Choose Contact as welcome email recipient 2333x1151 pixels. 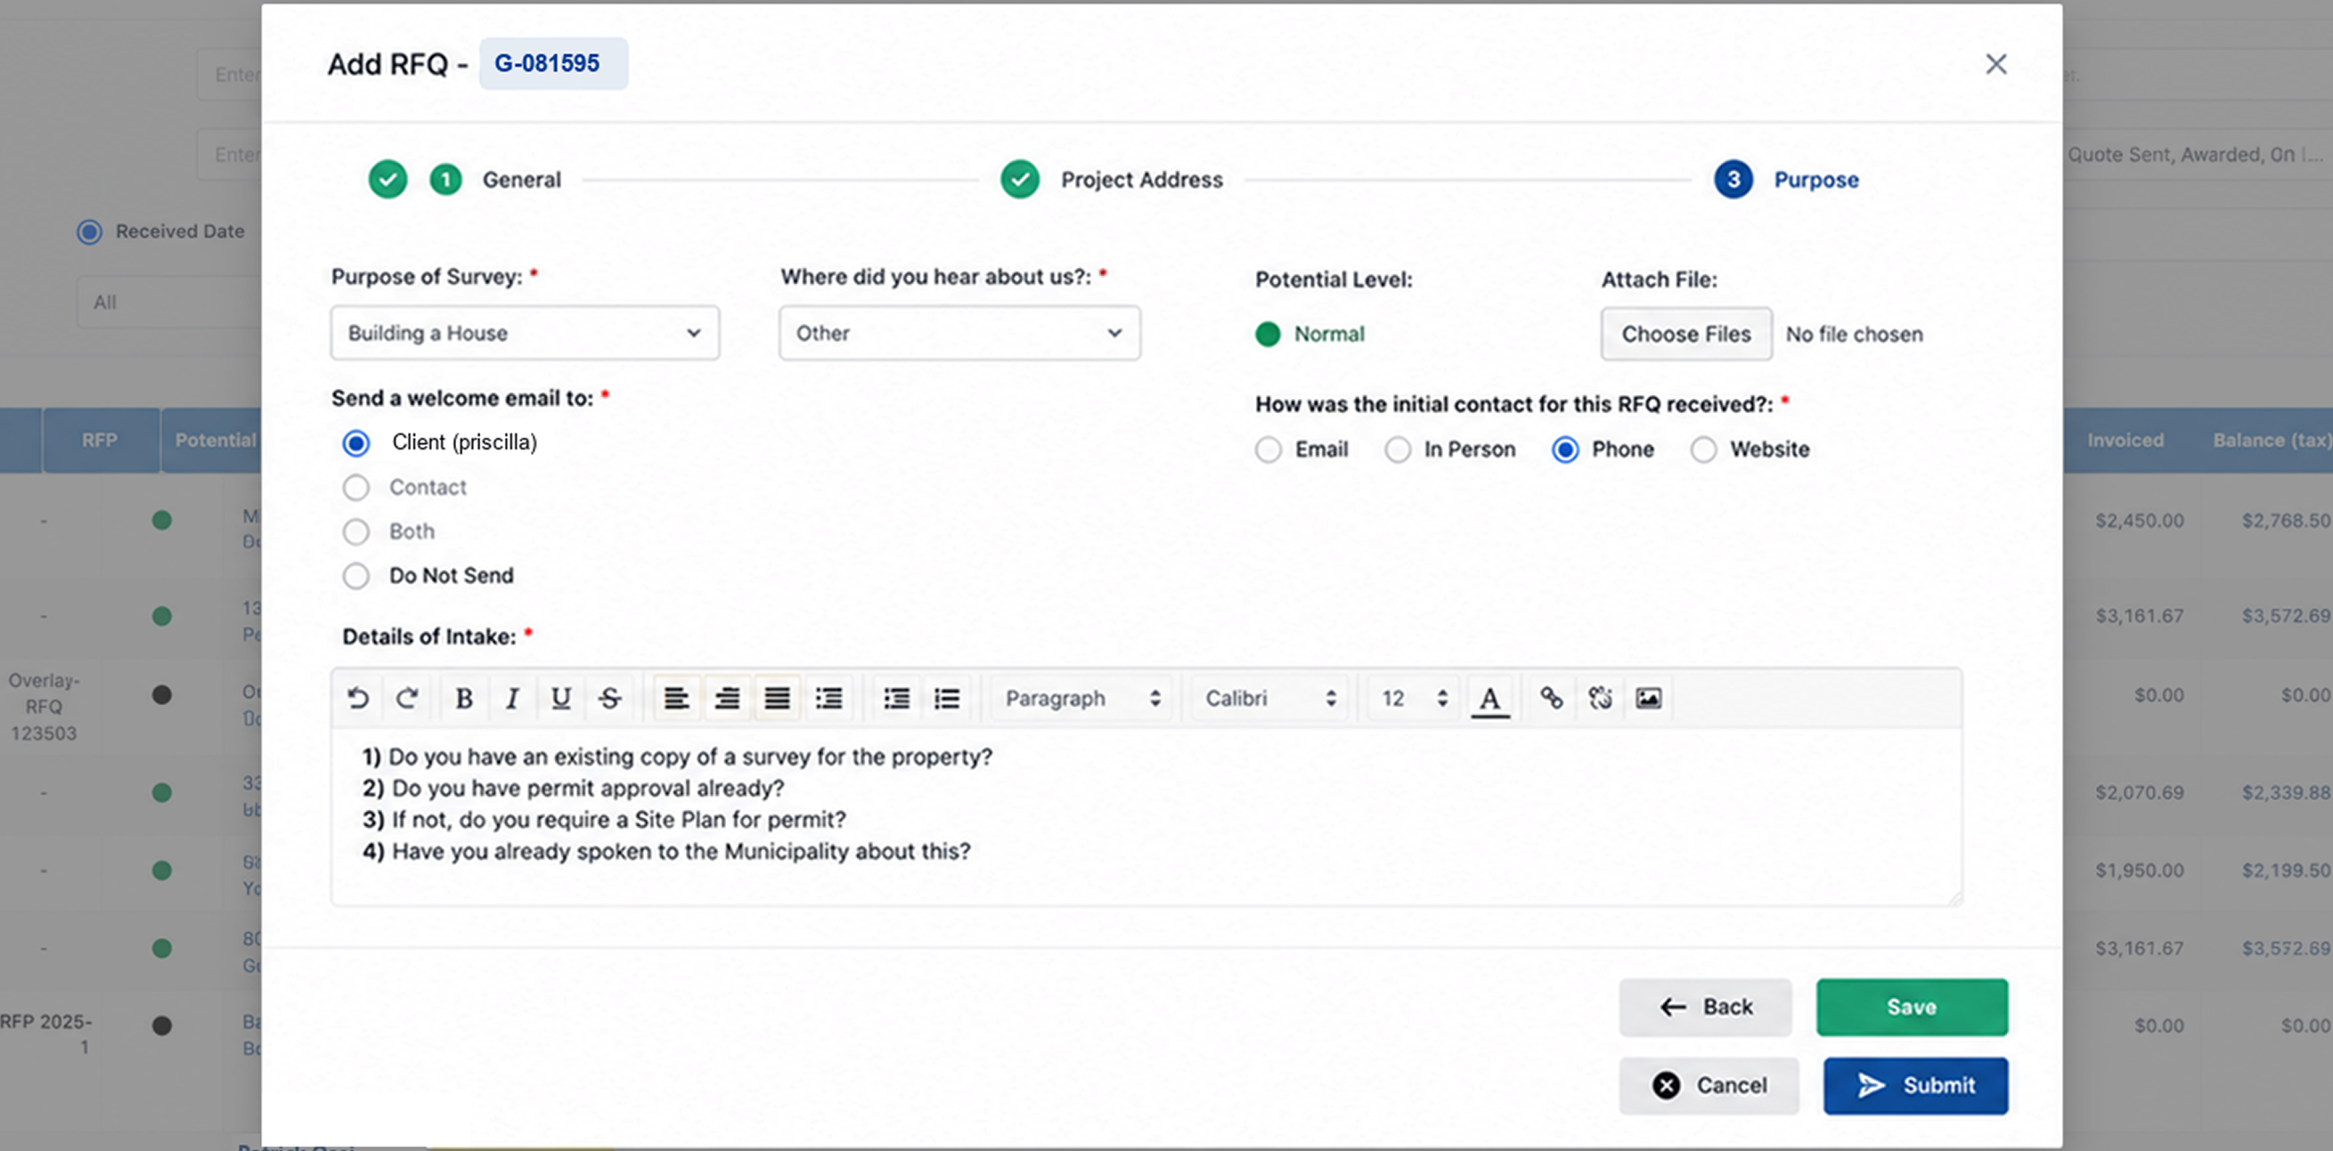[356, 487]
